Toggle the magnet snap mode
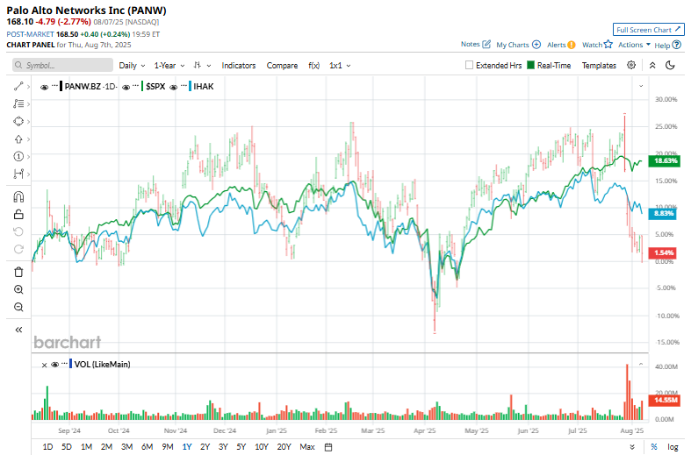 [18, 196]
